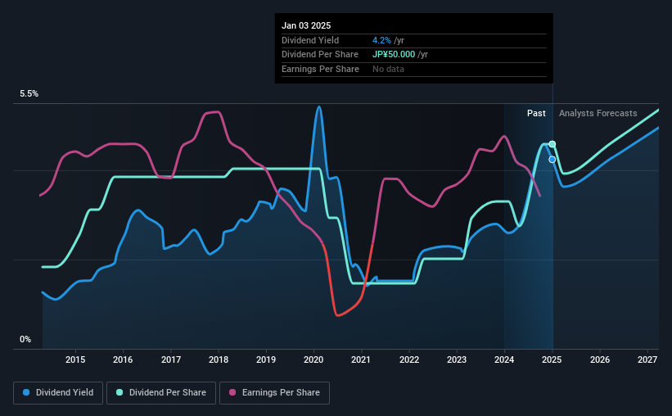Toggle the Dividend Yield legend button
The image size is (672, 416).
(x=58, y=393)
